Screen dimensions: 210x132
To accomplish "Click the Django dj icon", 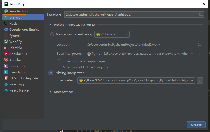I will click(x=6, y=17).
